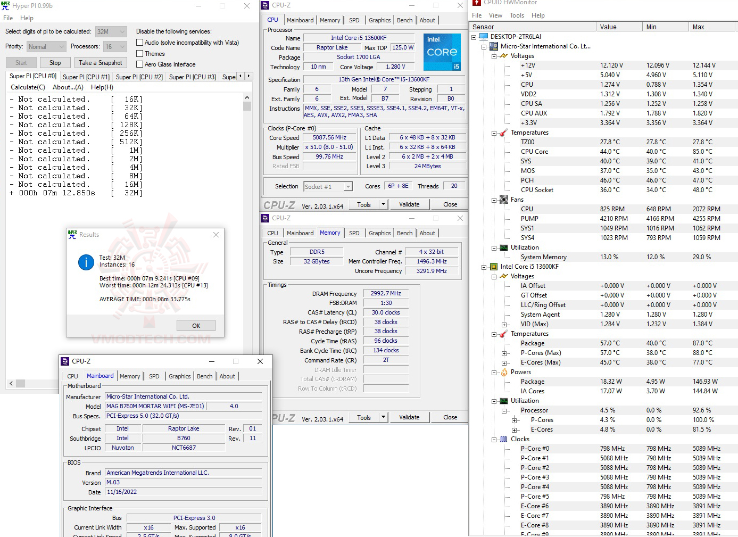The image size is (738, 537).
Task: Click the blue info icon in Results dialog
Action: pyautogui.click(x=86, y=262)
